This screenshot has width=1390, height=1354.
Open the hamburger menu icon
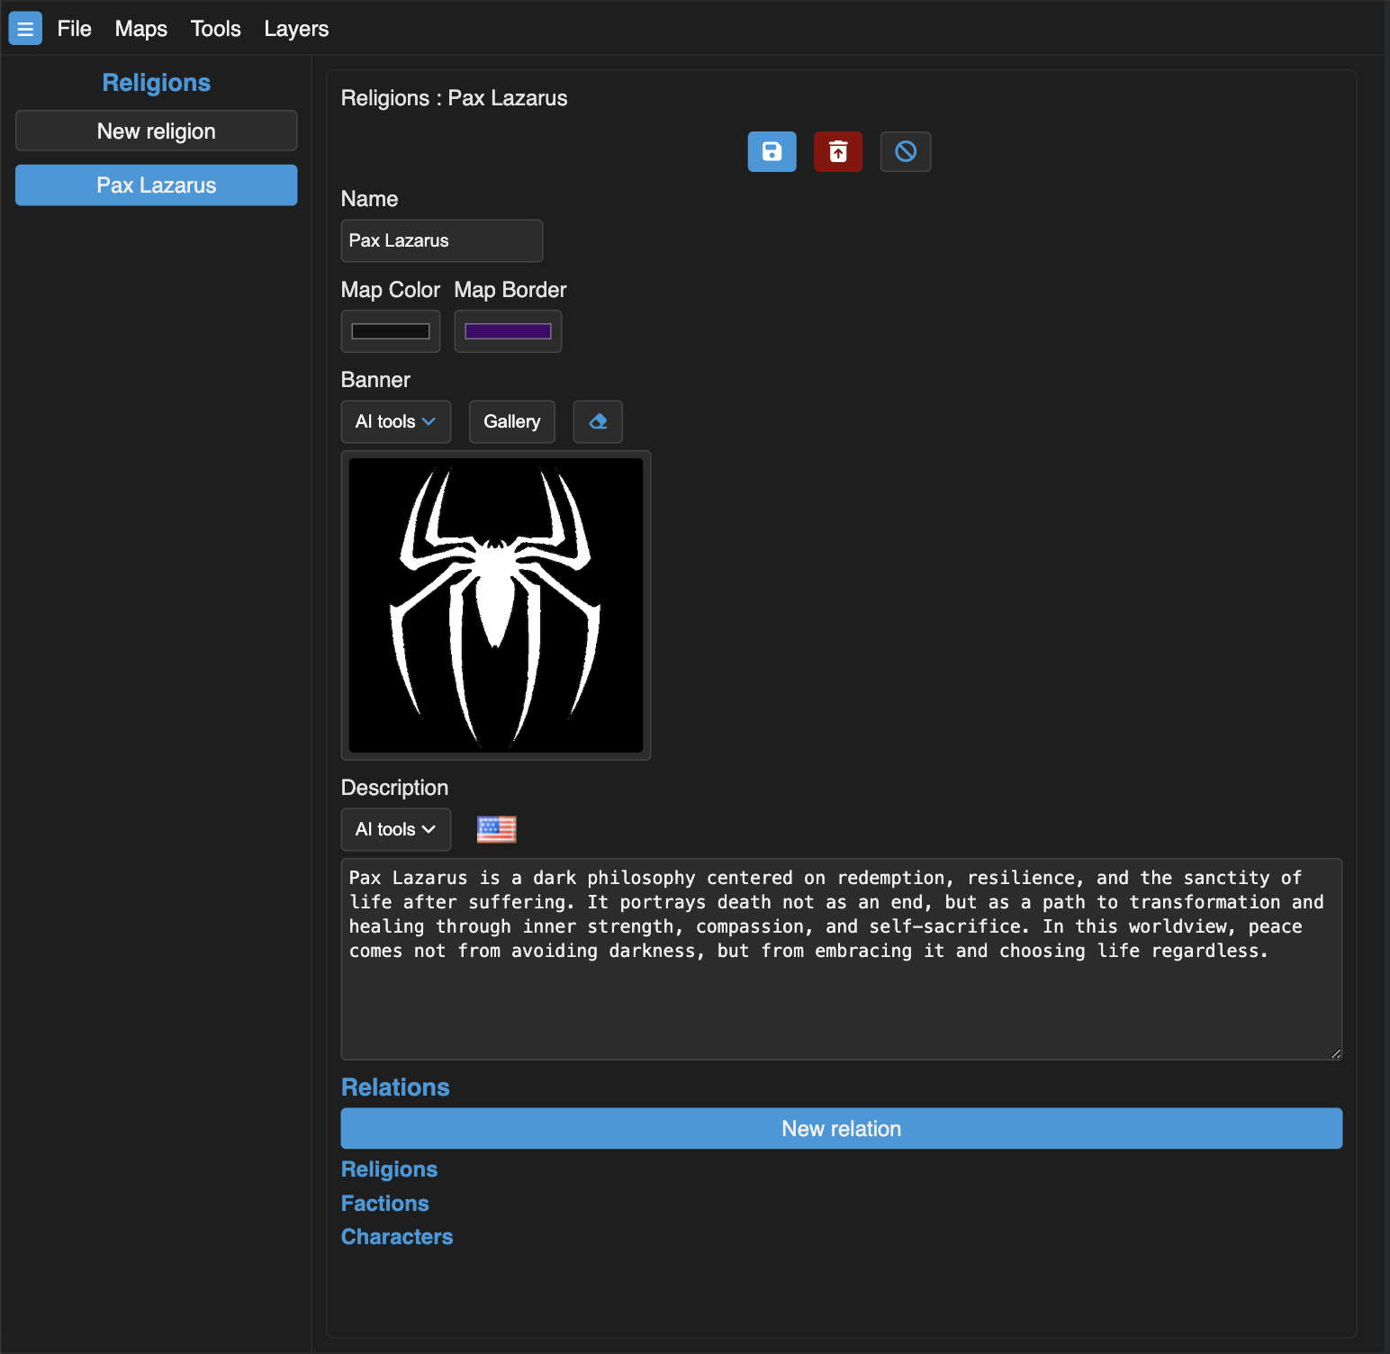tap(25, 29)
